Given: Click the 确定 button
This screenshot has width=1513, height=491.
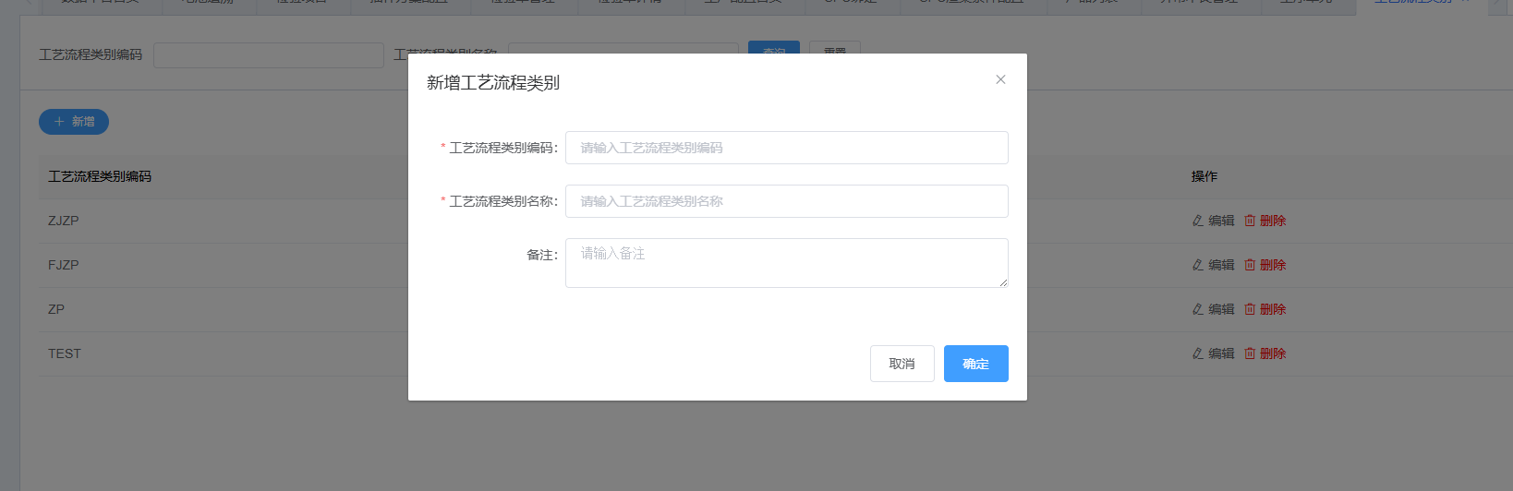Looking at the screenshot, I should tap(976, 364).
